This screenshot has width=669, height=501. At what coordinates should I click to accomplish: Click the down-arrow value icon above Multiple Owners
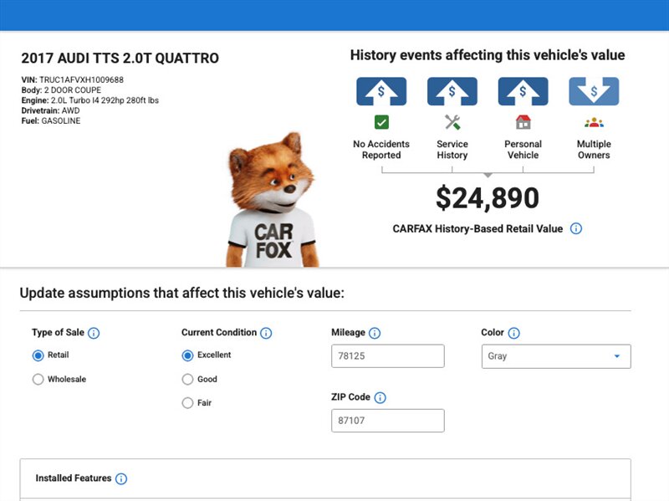[594, 91]
